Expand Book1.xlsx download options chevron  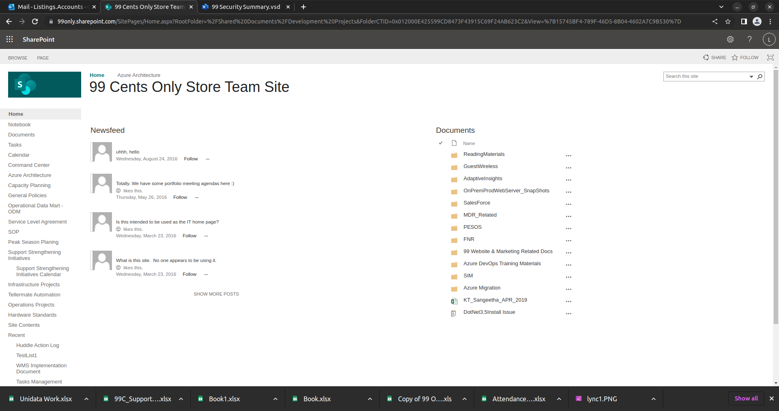[275, 399]
